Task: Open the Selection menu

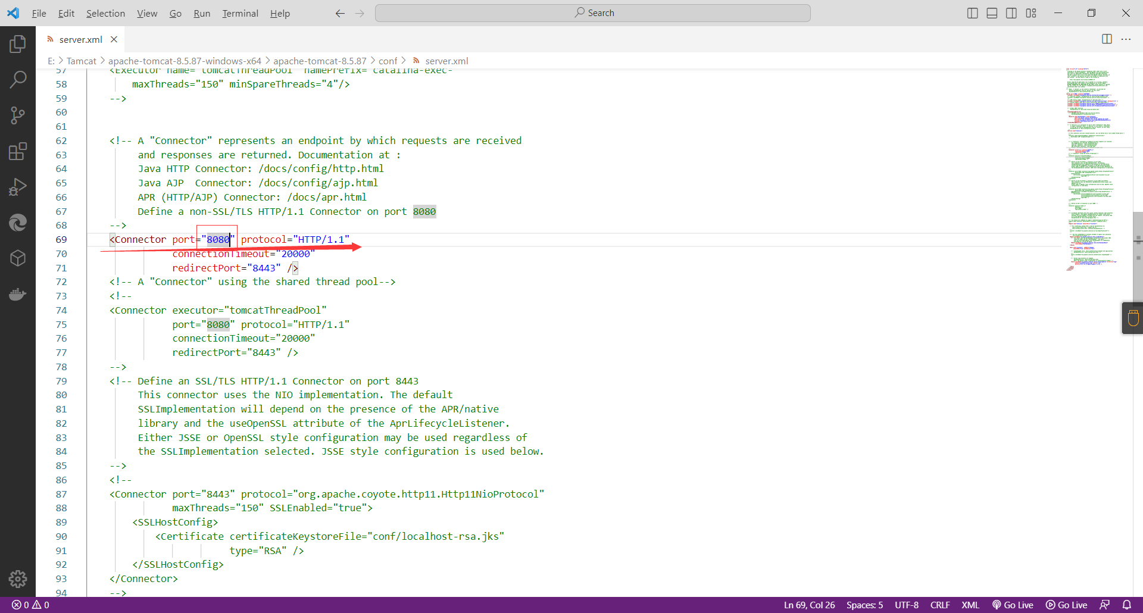Action: 105,13
